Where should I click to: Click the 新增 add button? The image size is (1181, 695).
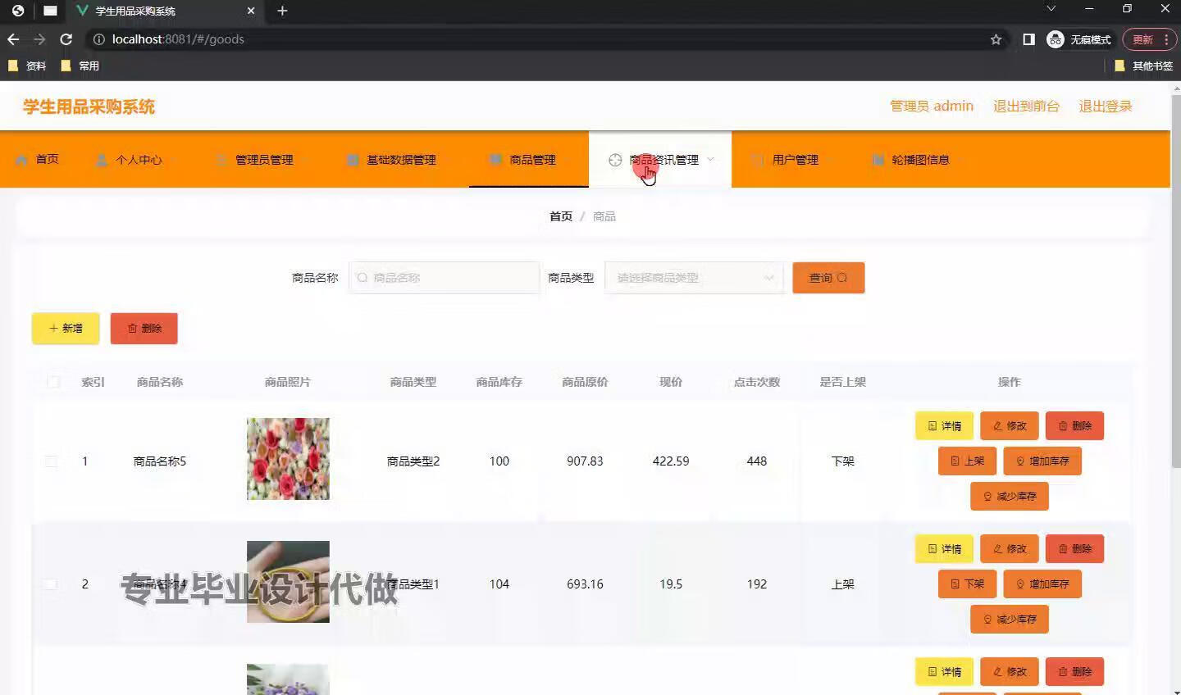[x=66, y=329]
